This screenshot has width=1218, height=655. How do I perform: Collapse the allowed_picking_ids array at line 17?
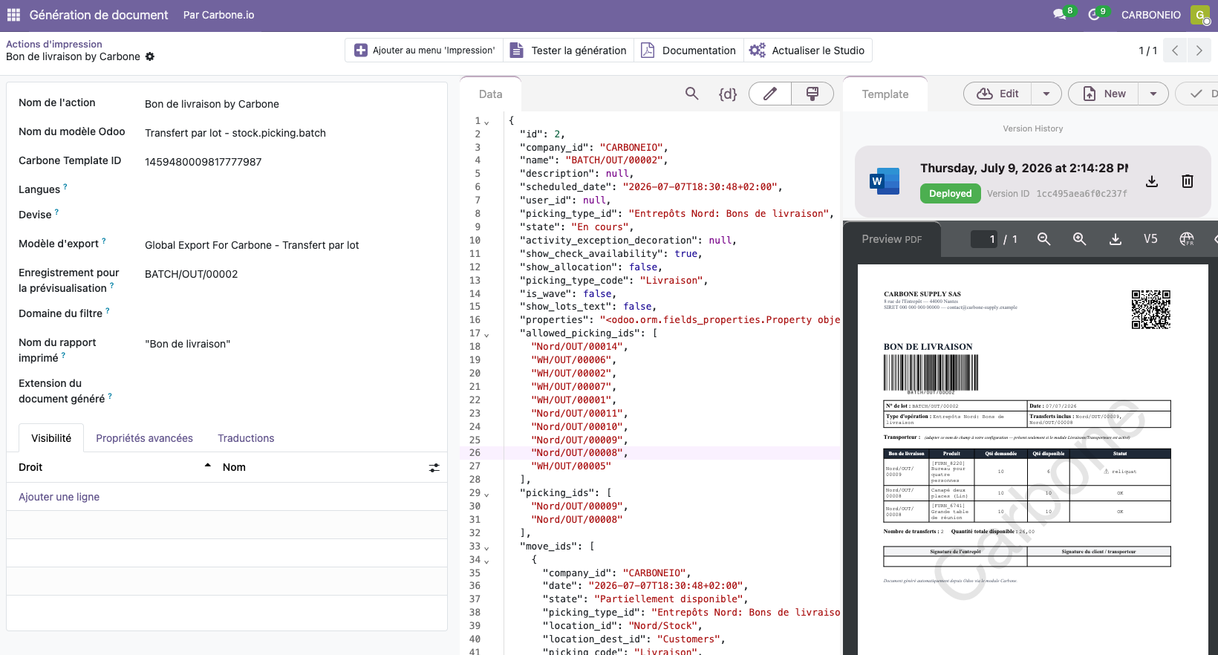click(x=486, y=334)
